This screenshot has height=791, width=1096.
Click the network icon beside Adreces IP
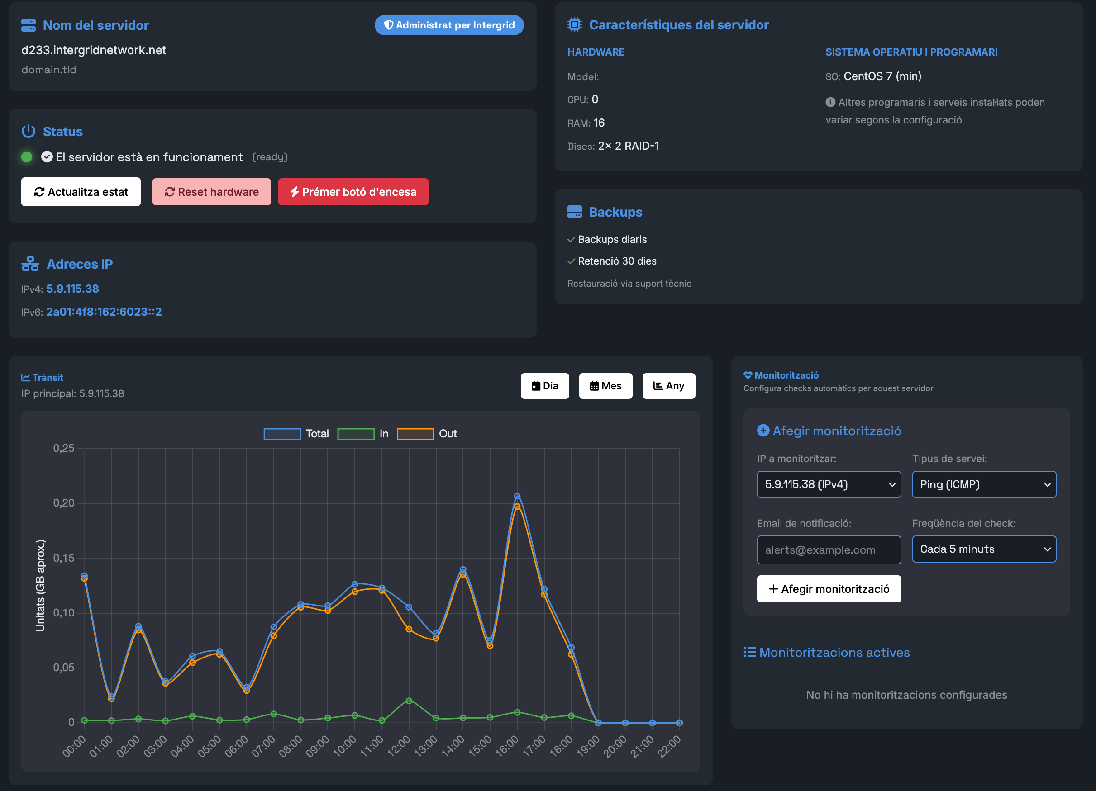(30, 264)
